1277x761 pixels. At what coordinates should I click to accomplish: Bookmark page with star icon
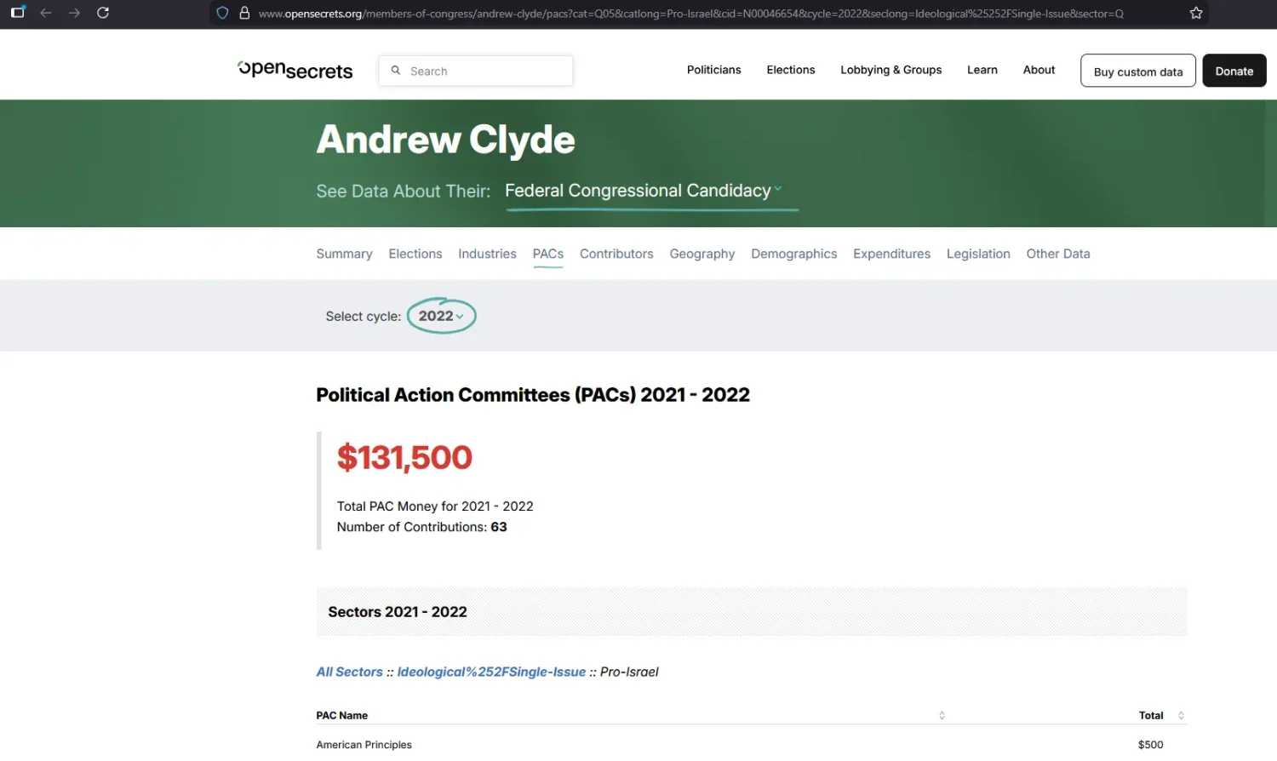click(x=1196, y=13)
